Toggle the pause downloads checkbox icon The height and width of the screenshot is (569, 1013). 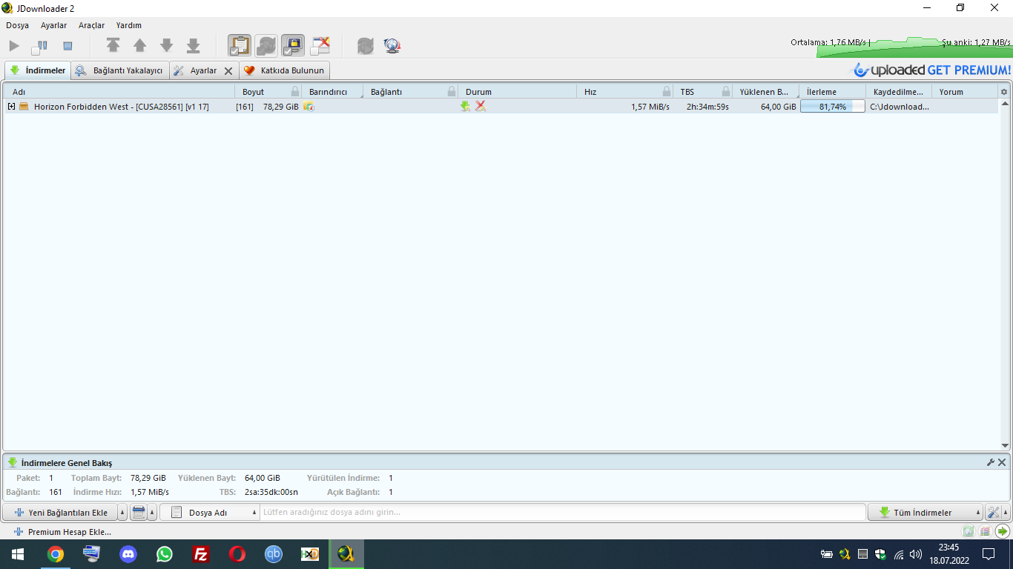pyautogui.click(x=39, y=46)
